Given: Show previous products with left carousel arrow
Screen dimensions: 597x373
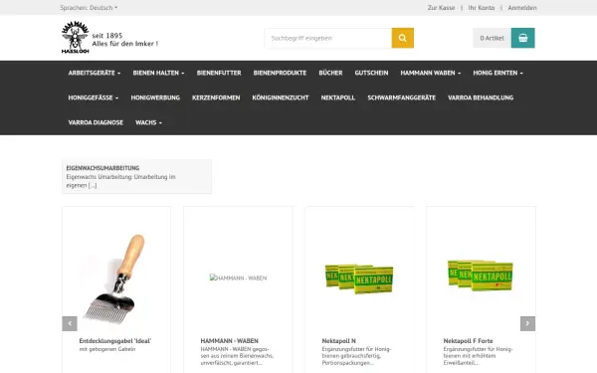Looking at the screenshot, I should (70, 323).
